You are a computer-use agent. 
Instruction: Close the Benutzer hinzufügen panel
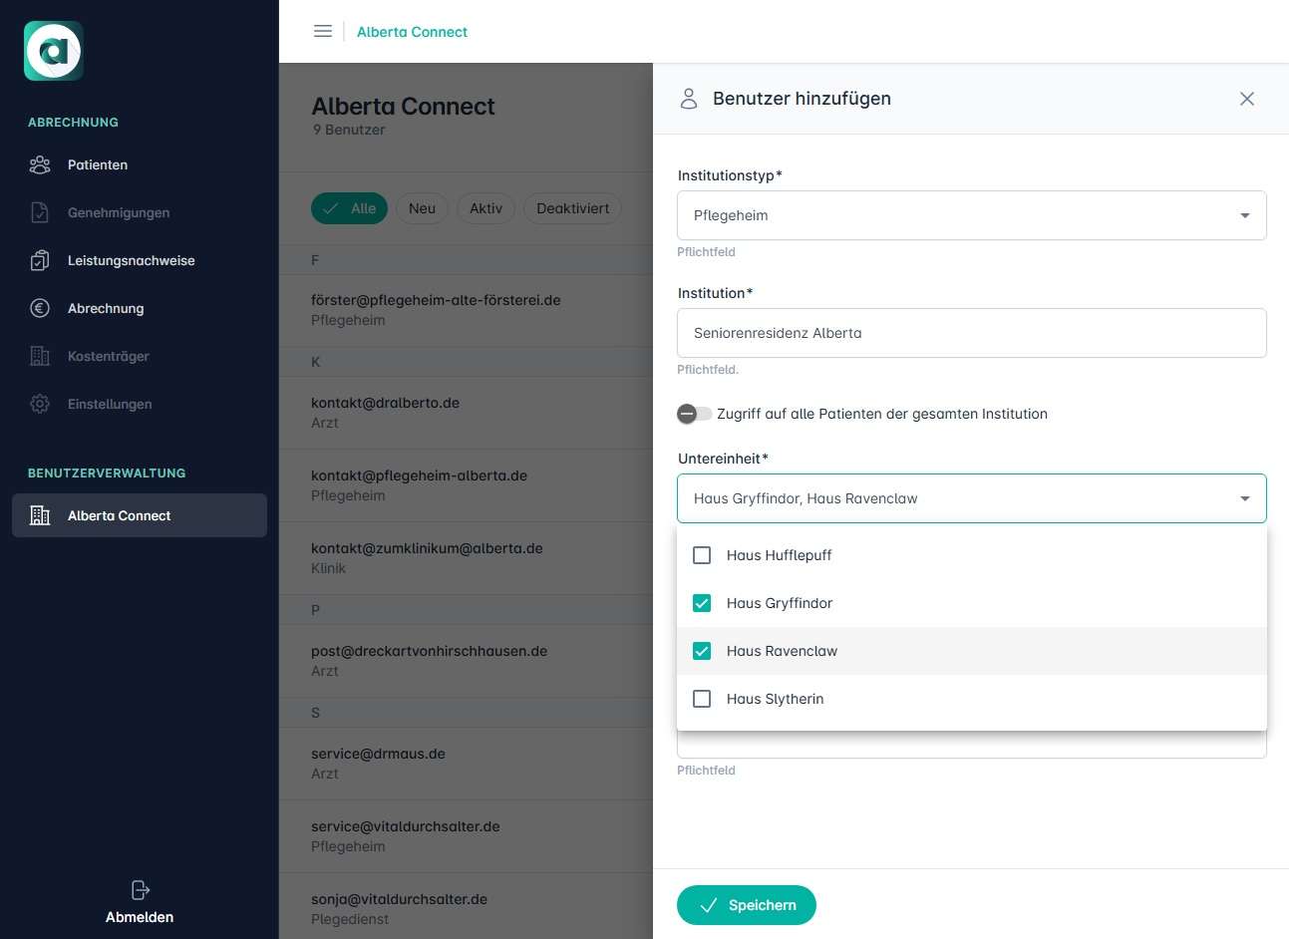coord(1246,99)
